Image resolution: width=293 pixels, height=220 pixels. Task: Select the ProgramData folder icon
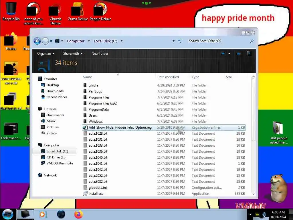(85, 109)
